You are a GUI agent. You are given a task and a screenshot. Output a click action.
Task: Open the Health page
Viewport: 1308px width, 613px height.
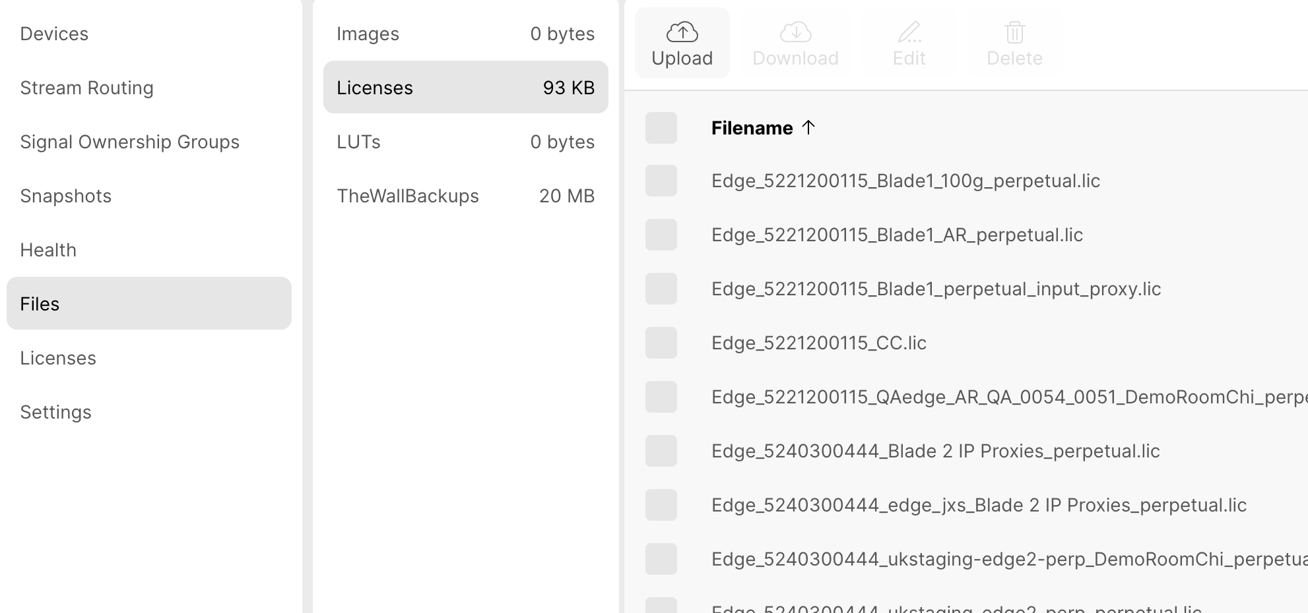pos(48,250)
